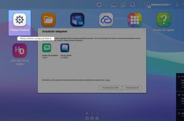Click the 'aici' download link
The height and width of the screenshot is (121, 184).
pos(109,80)
